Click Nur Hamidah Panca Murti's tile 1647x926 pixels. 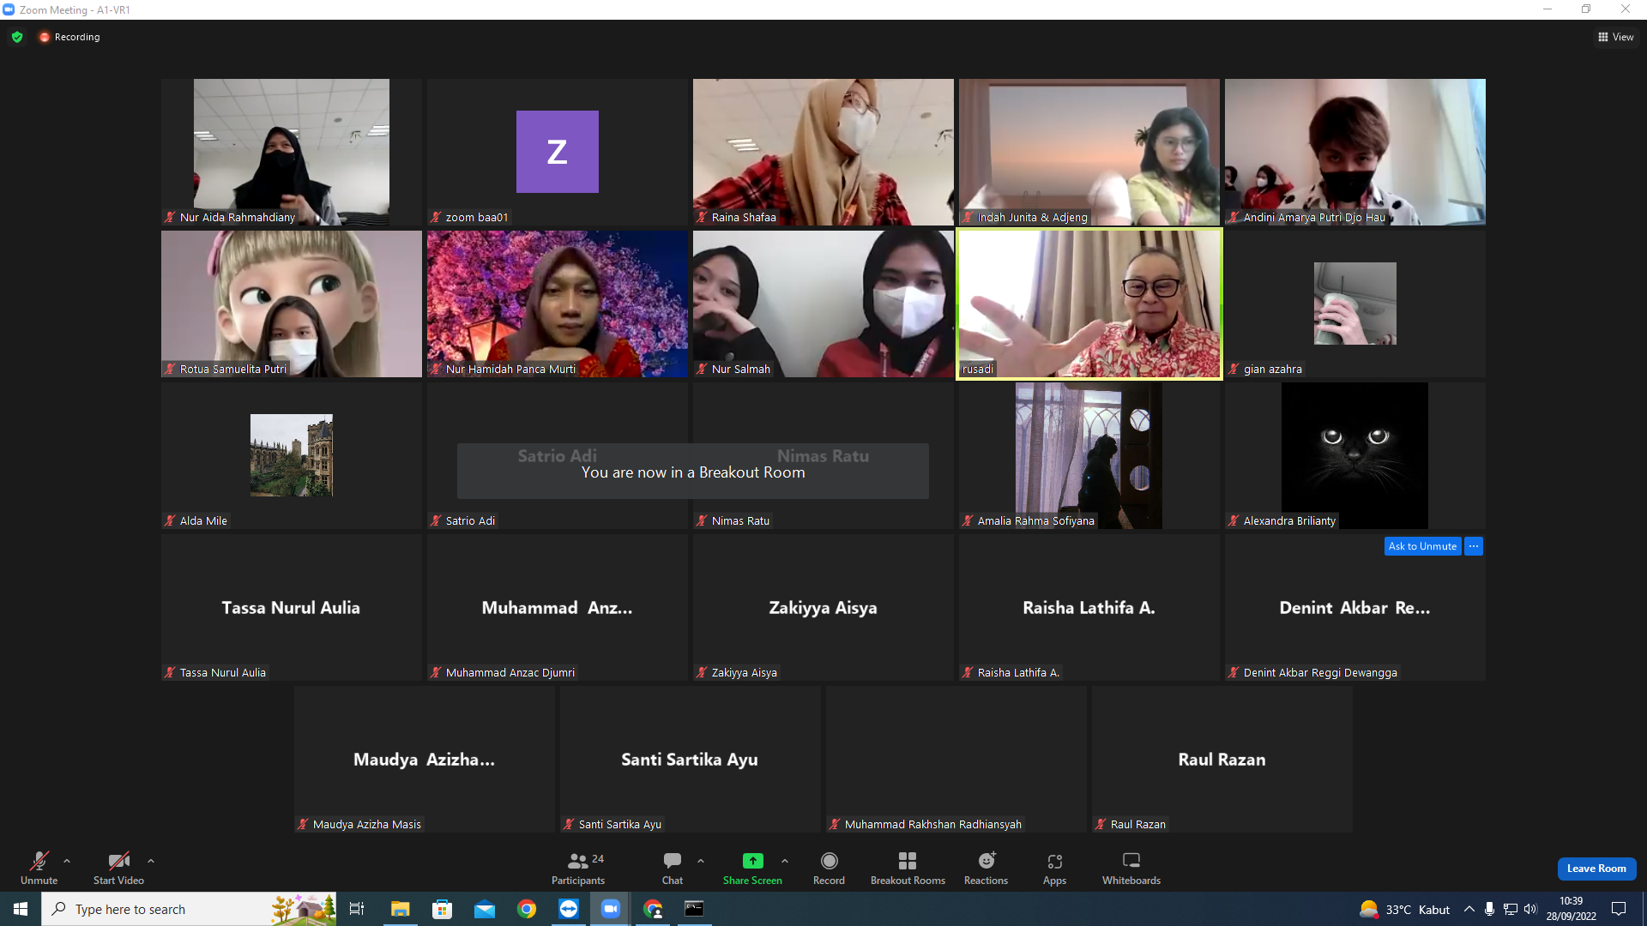tap(558, 304)
